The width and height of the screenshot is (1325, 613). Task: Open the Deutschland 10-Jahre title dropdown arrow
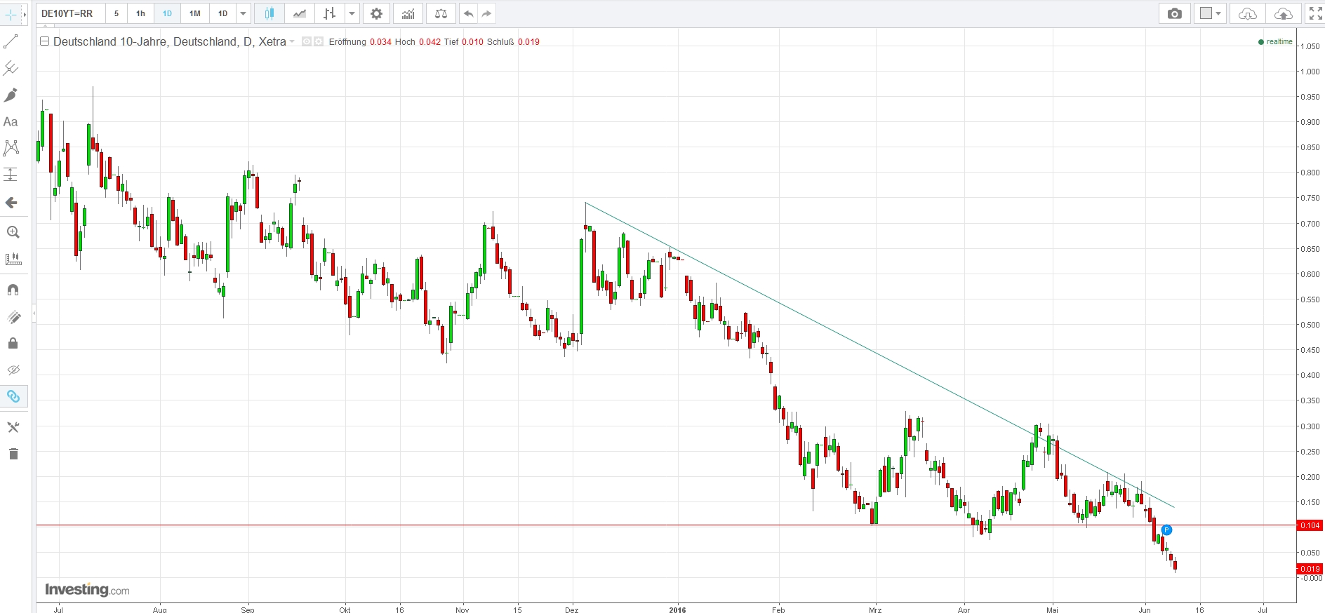292,42
